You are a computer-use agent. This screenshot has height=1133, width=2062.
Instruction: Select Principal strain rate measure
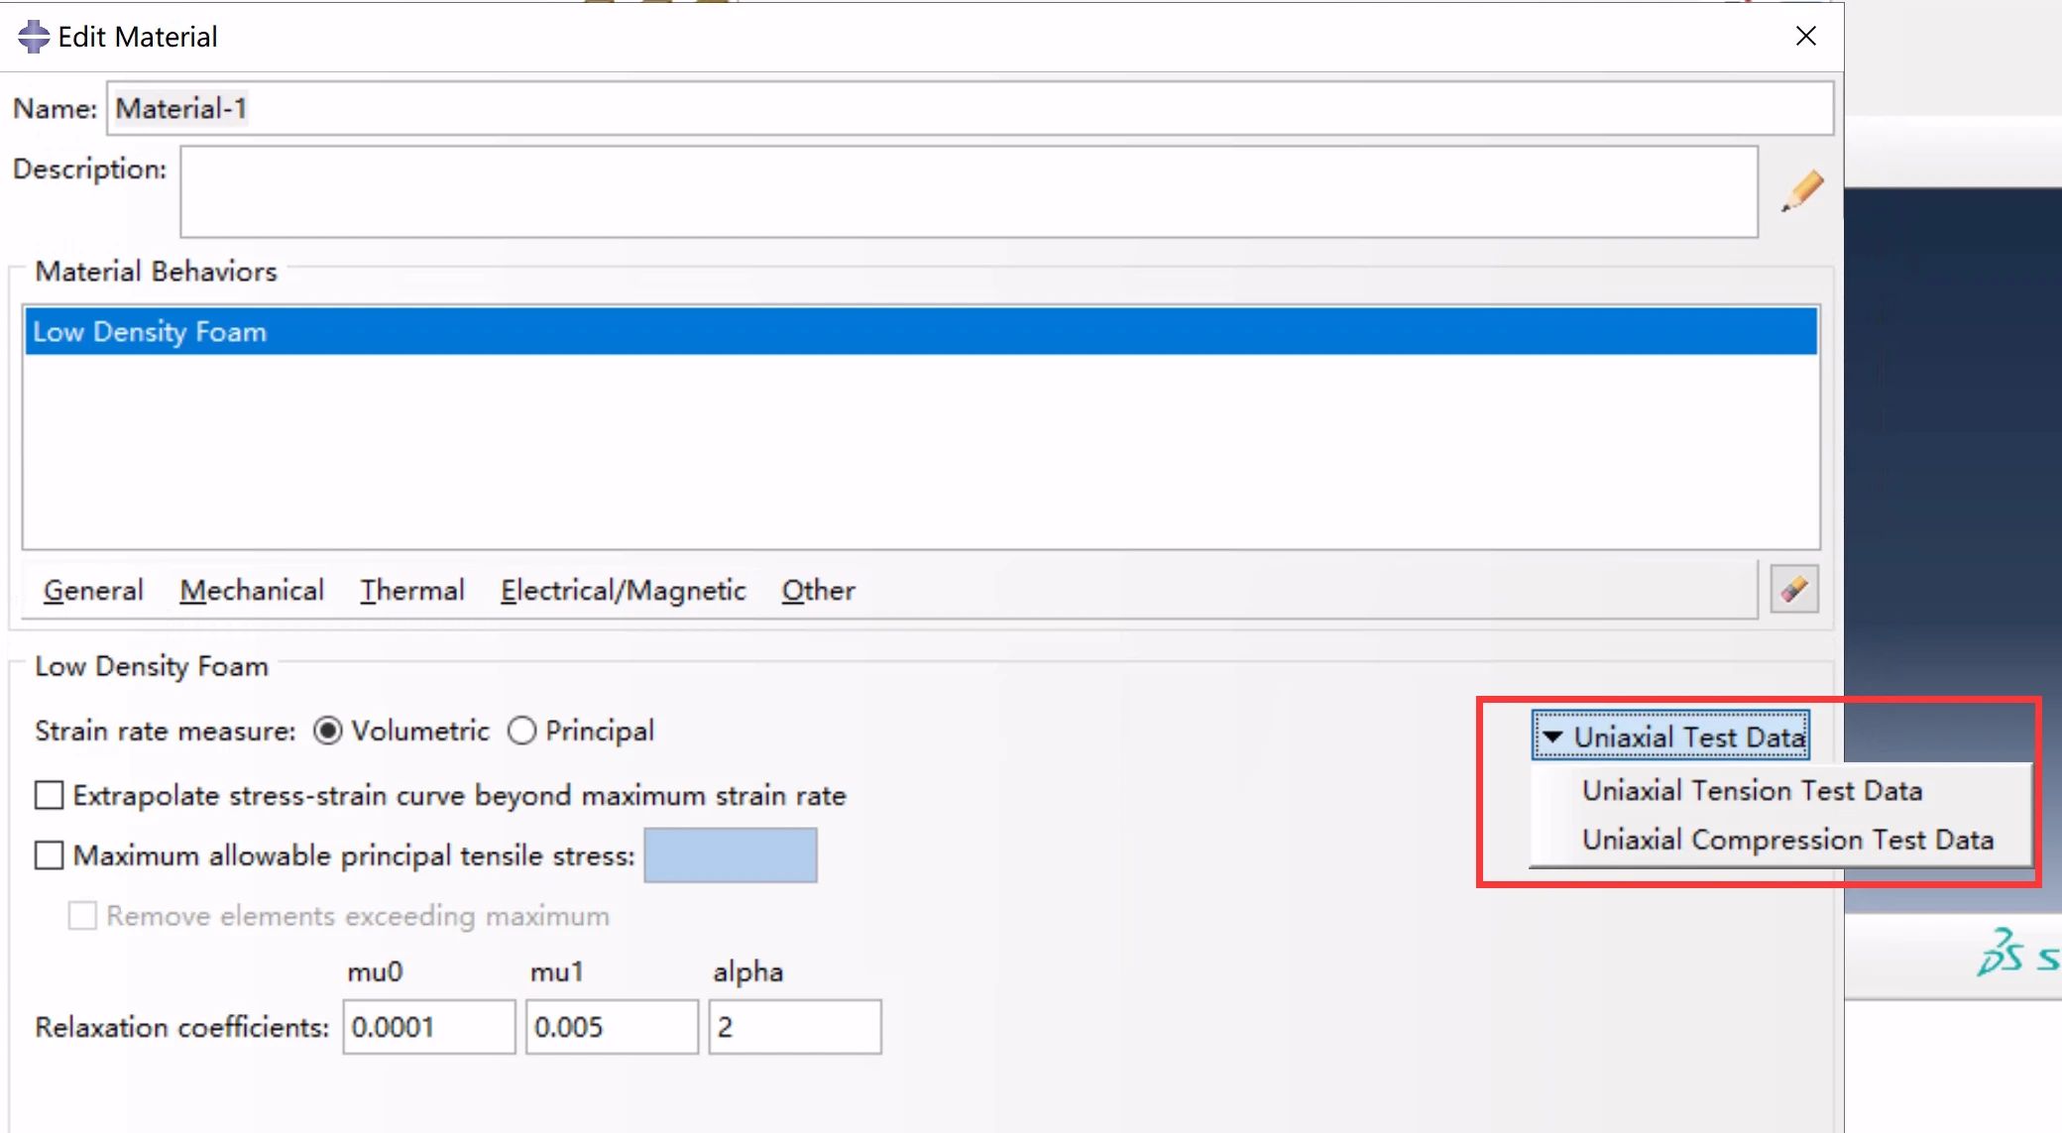pyautogui.click(x=521, y=732)
